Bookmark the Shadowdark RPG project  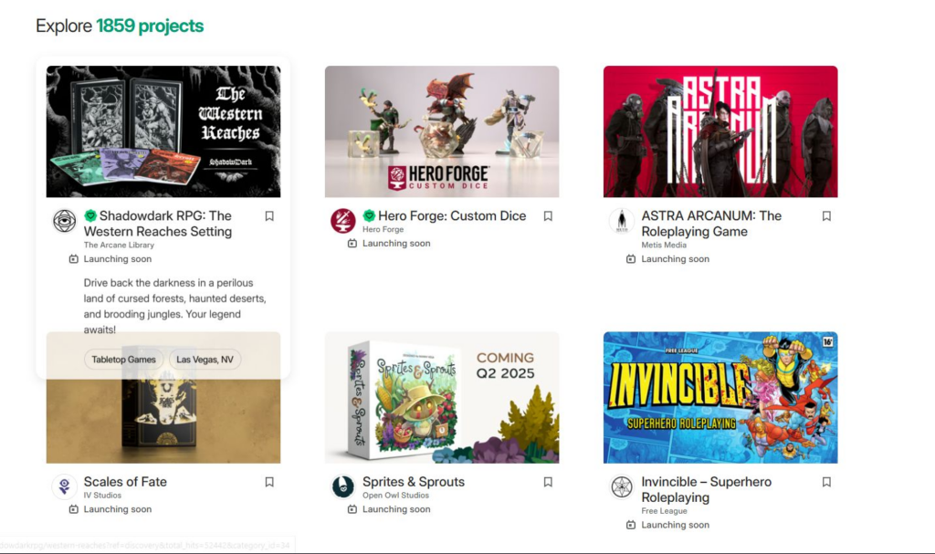269,216
